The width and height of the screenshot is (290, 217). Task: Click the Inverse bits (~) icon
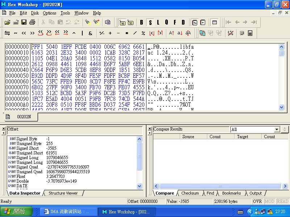click(16, 33)
